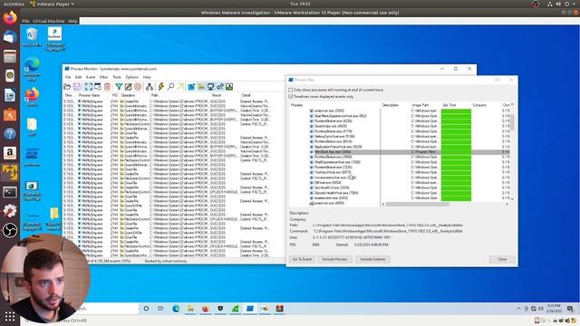Image resolution: width=580 pixels, height=326 pixels.
Task: Toggle Show Network Activity icon
Action: [x=210, y=87]
